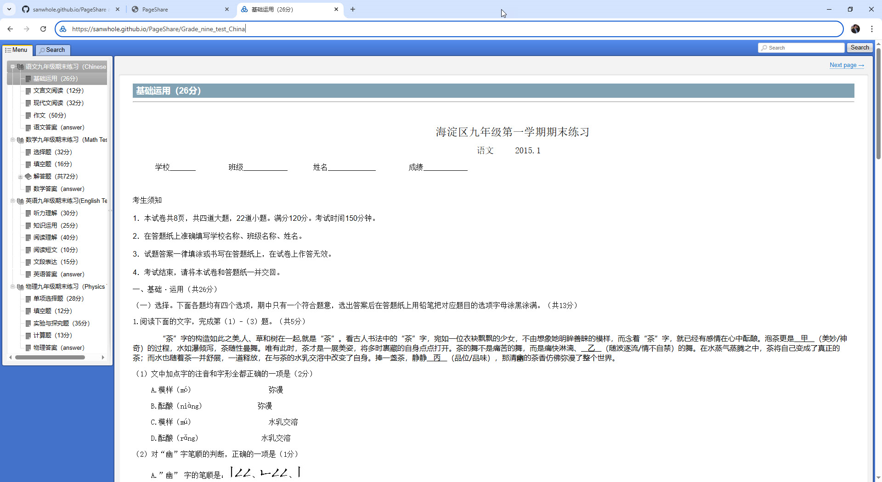Viewport: 882px width, 482px height.
Task: Open the Chrome three-dot menu icon
Action: pyautogui.click(x=871, y=29)
